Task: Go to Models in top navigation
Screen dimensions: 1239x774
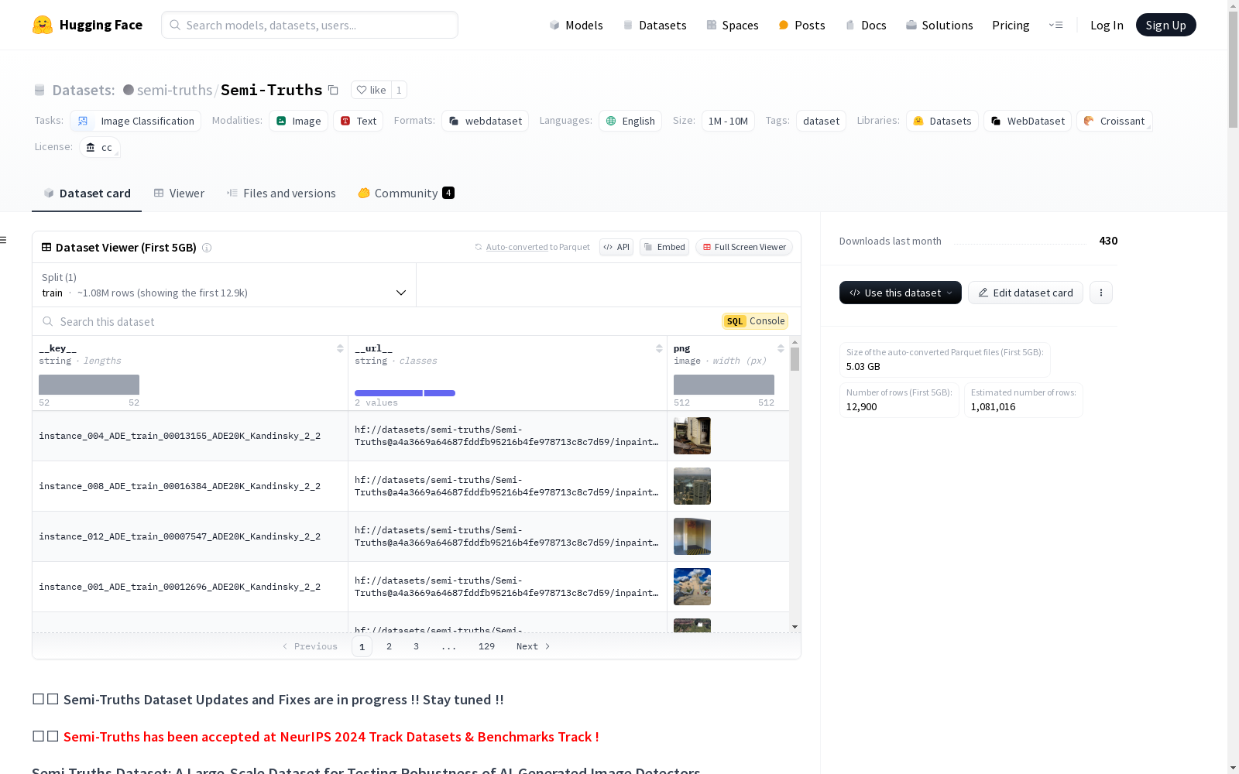Action: coord(576,25)
